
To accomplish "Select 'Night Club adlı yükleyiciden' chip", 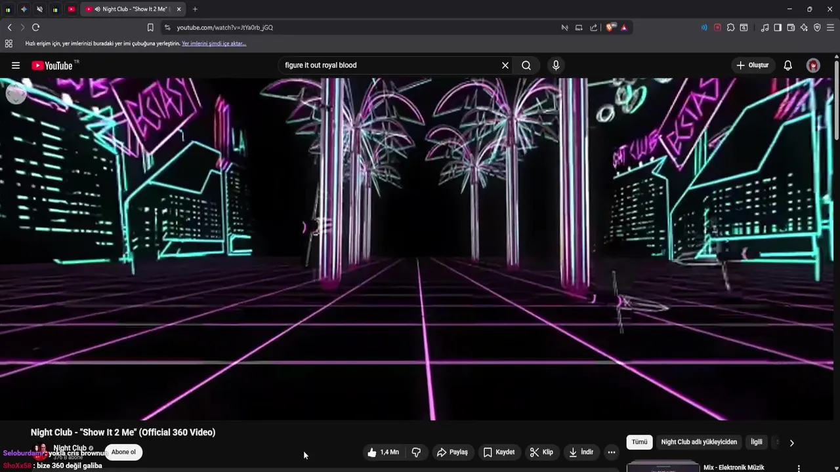I will (x=699, y=442).
